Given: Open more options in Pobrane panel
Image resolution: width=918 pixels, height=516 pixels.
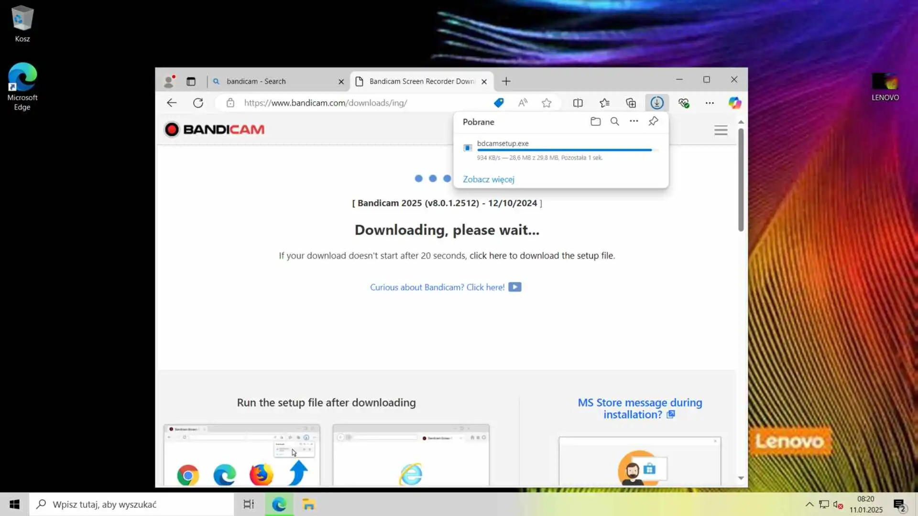Looking at the screenshot, I should tap(634, 121).
